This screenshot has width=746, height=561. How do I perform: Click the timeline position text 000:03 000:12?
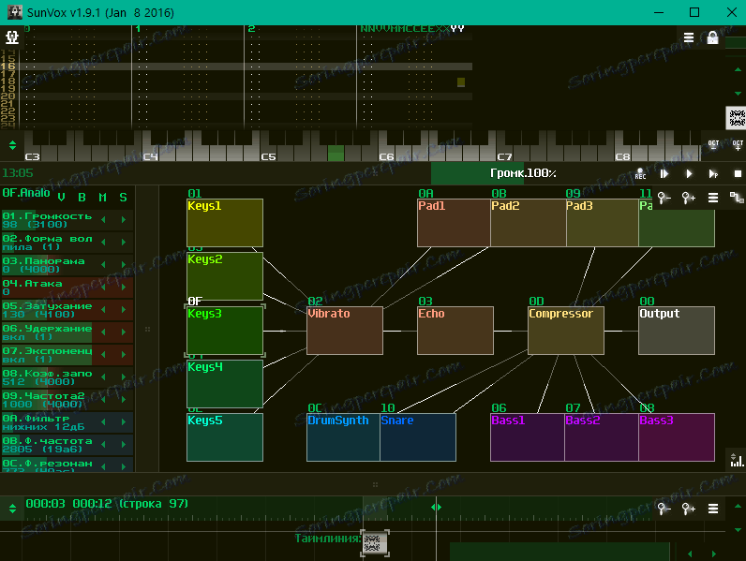point(69,504)
